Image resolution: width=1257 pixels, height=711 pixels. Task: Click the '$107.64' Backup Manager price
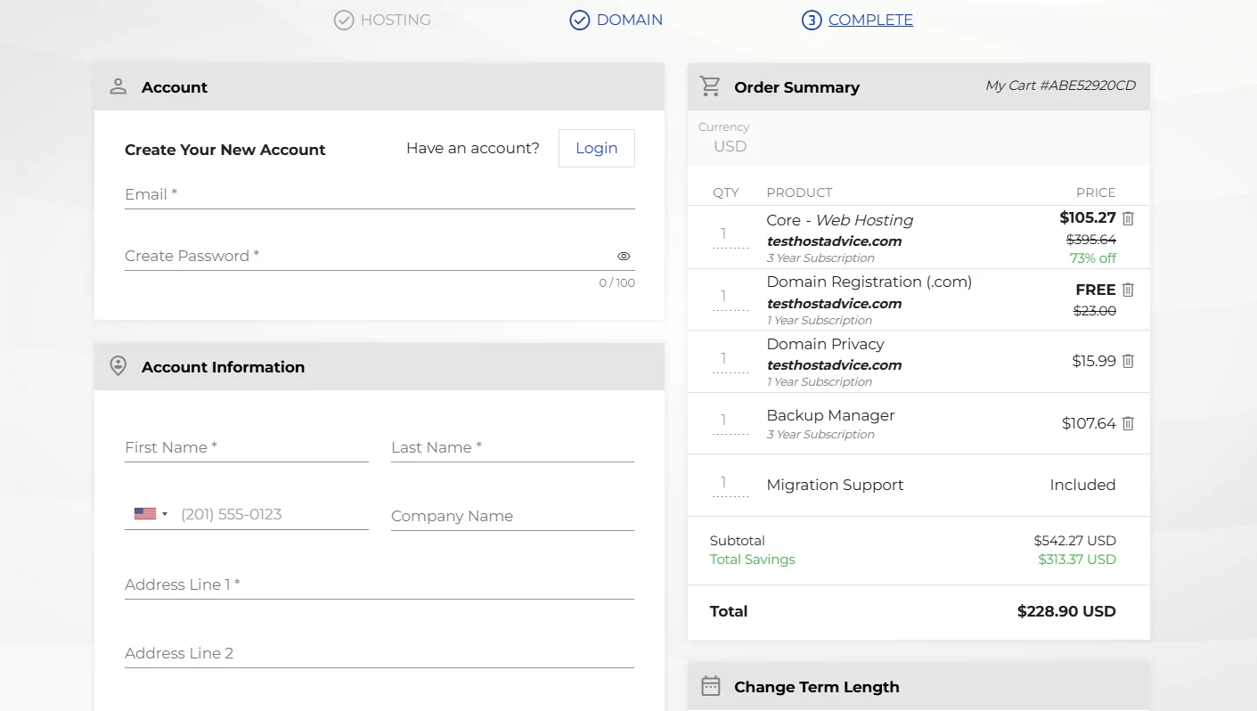pyautogui.click(x=1089, y=423)
